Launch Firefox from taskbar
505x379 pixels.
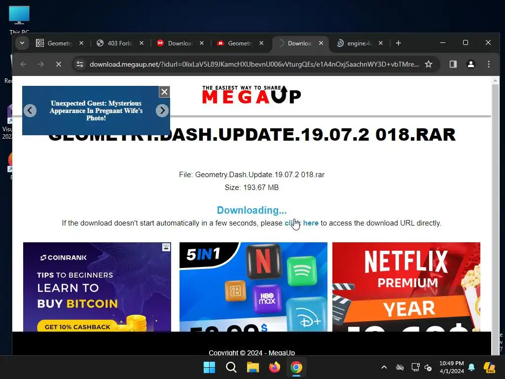[274, 367]
